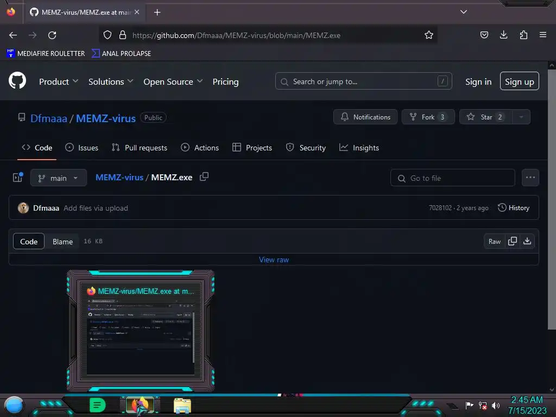Open the Raw file button
Viewport: 556px width, 417px height.
click(495, 242)
